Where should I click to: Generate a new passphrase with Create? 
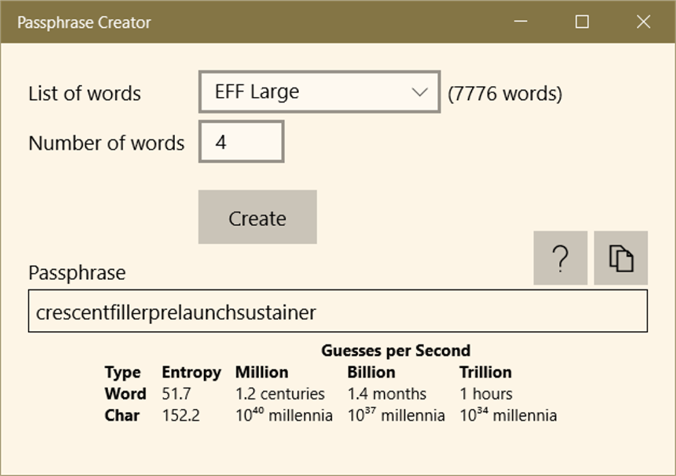click(x=257, y=217)
